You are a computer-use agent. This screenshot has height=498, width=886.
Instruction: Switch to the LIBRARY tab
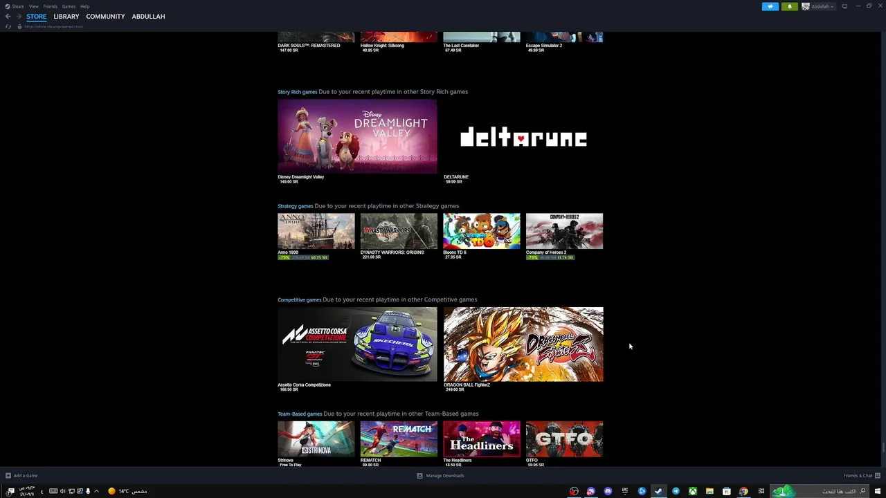[66, 16]
